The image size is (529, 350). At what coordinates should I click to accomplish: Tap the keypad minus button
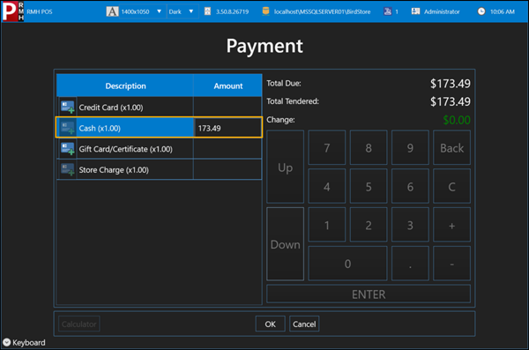(451, 264)
